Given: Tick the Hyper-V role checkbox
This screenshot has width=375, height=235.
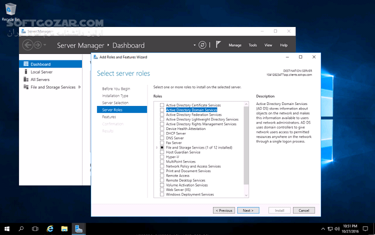Looking at the screenshot, I should coord(162,157).
